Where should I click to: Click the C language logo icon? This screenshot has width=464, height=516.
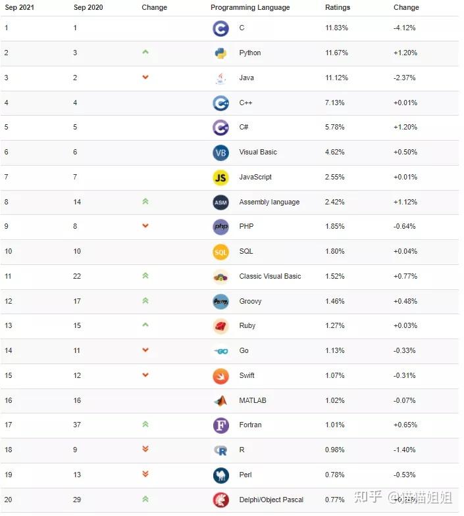point(220,28)
